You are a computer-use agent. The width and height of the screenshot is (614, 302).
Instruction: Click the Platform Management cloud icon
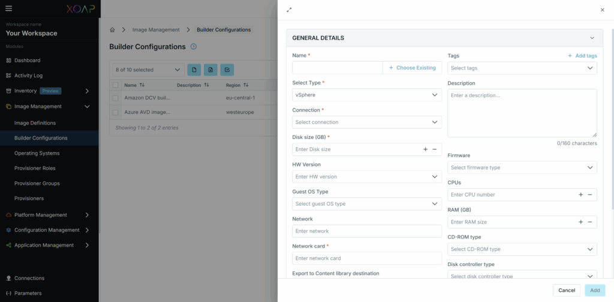tap(8, 215)
